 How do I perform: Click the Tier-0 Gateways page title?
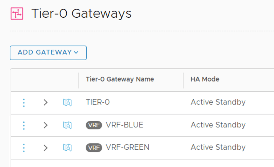[x=81, y=13]
